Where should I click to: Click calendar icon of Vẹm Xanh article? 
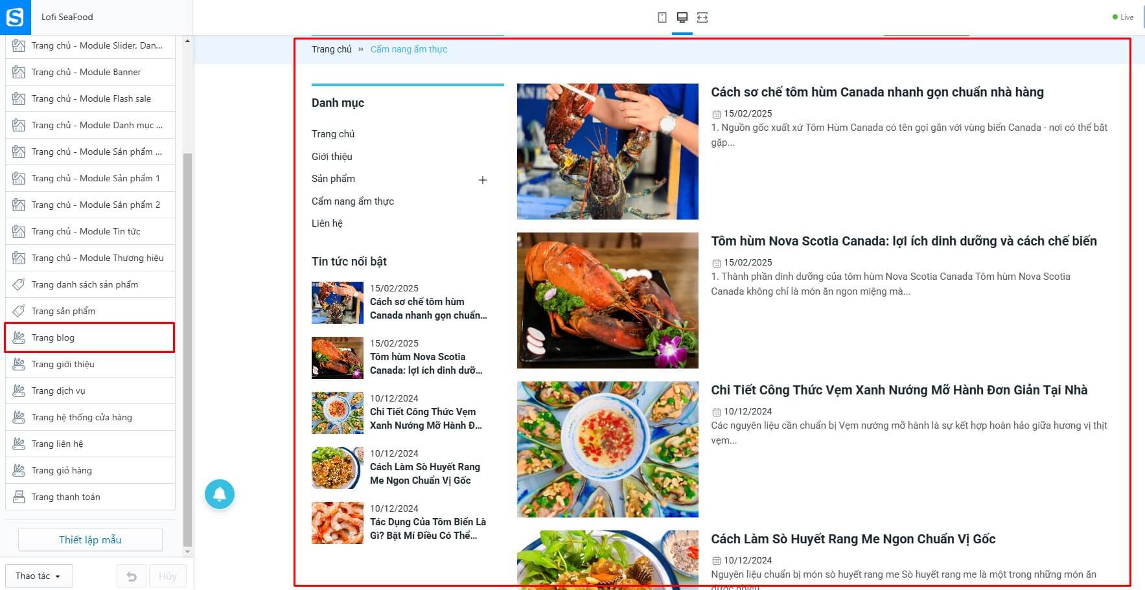coord(716,412)
